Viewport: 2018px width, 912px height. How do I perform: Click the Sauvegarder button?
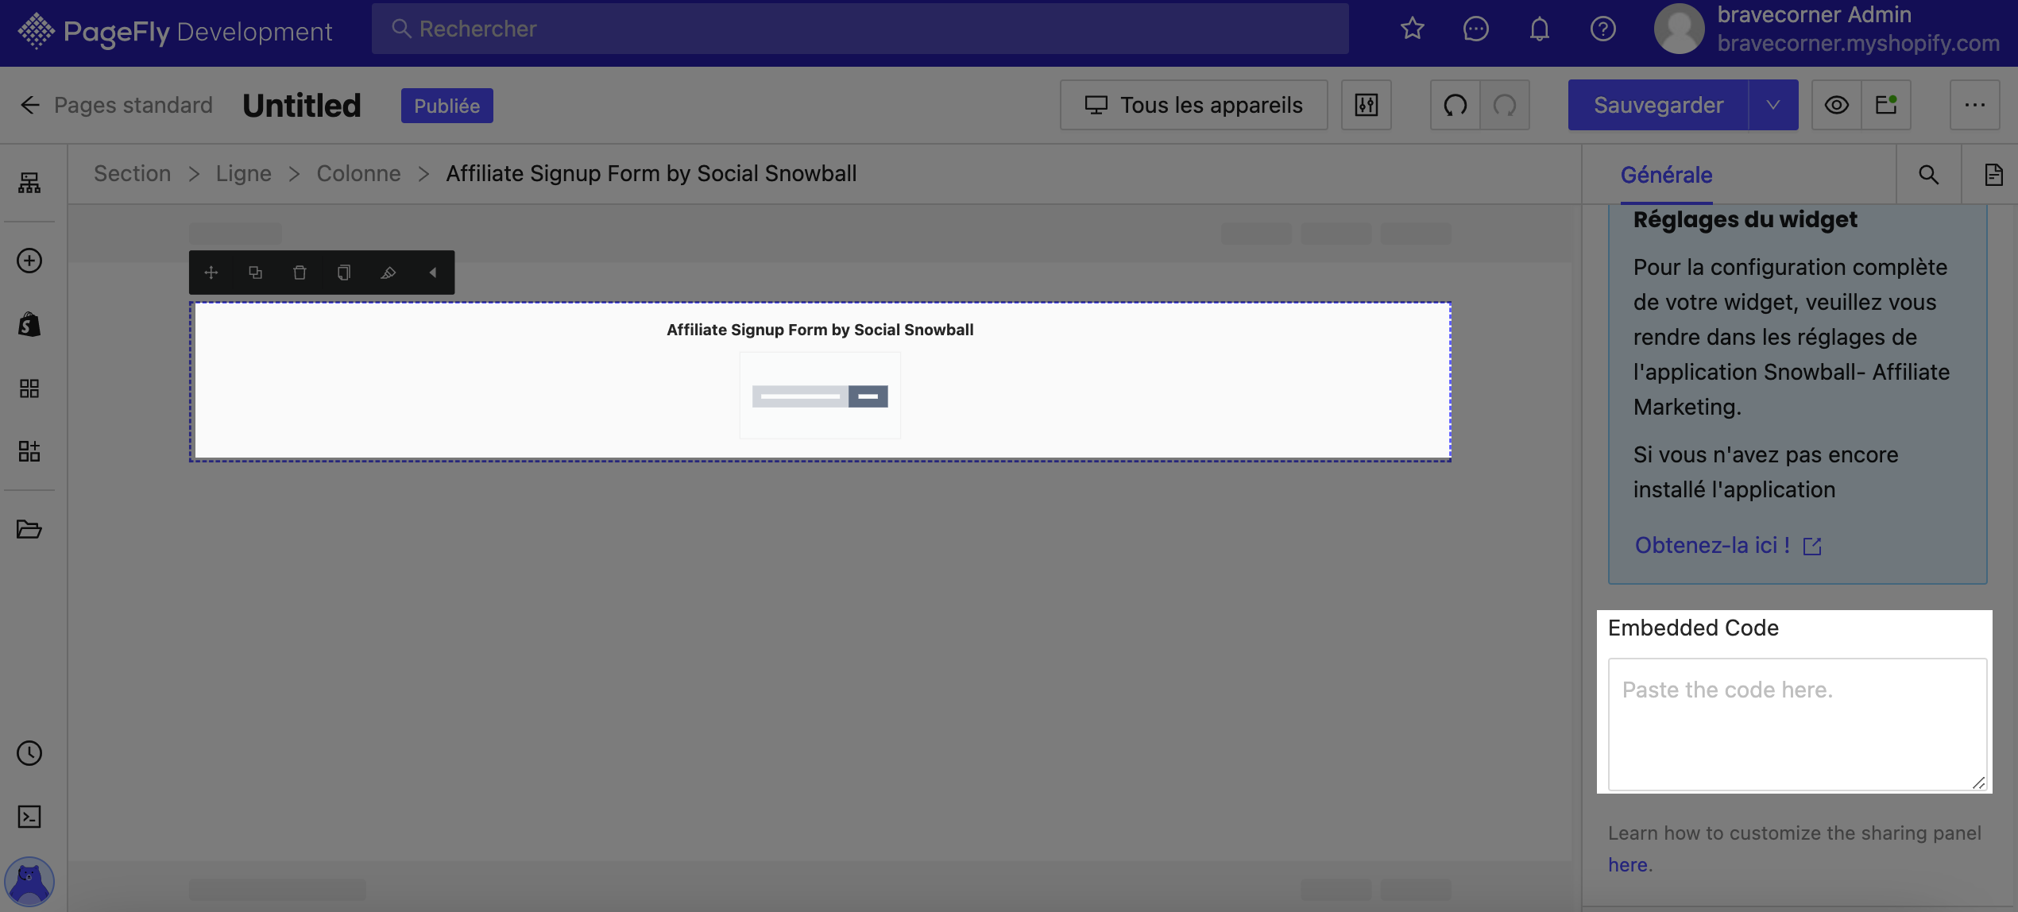(x=1658, y=105)
